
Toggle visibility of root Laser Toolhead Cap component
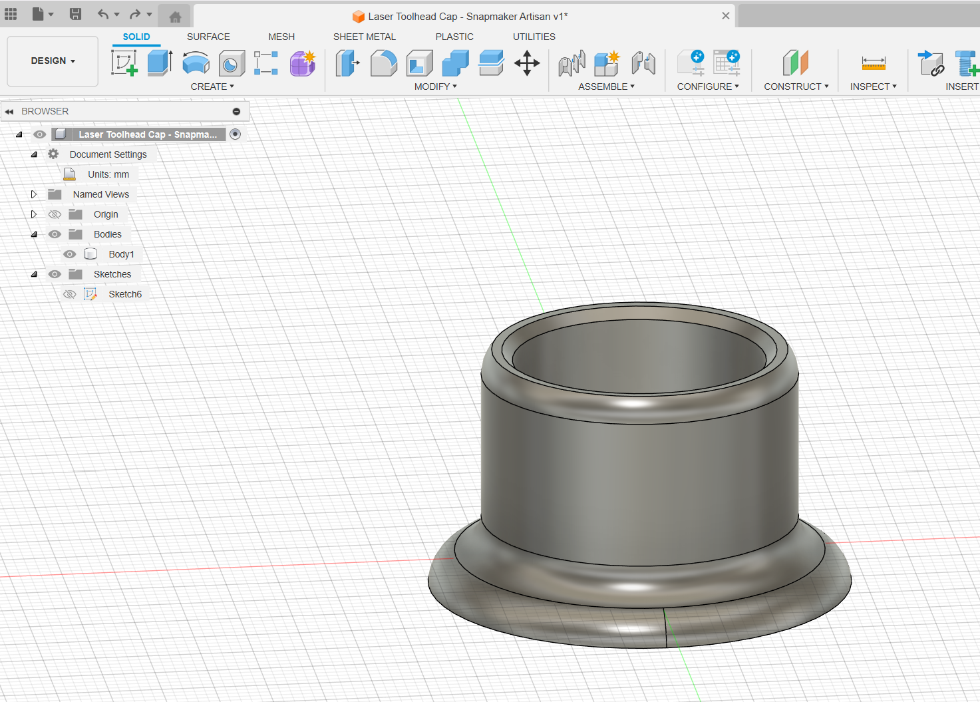[40, 134]
